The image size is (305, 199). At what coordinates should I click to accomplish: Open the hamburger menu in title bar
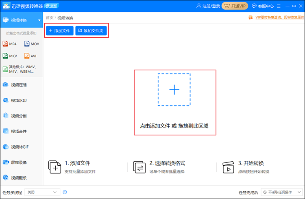click(x=279, y=6)
